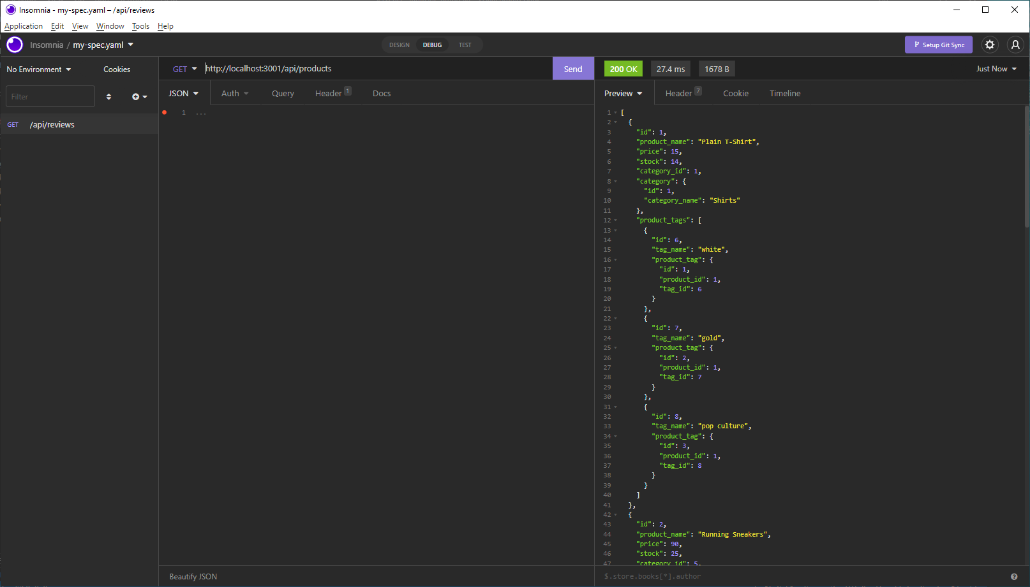1030x587 pixels.
Task: Switch to the Query tab
Action: 283,93
